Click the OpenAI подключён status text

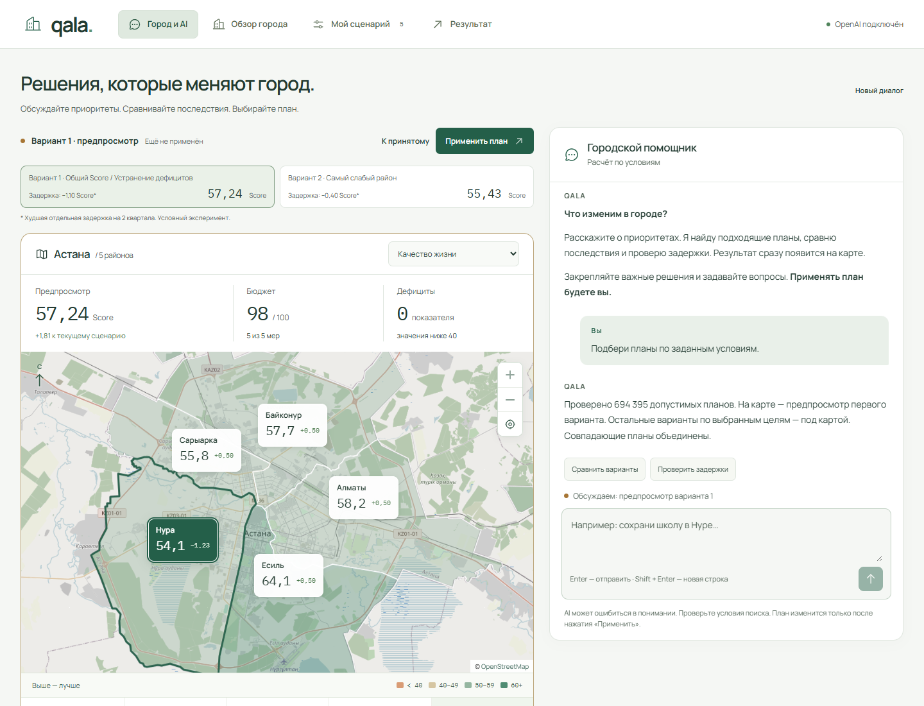[x=869, y=24]
